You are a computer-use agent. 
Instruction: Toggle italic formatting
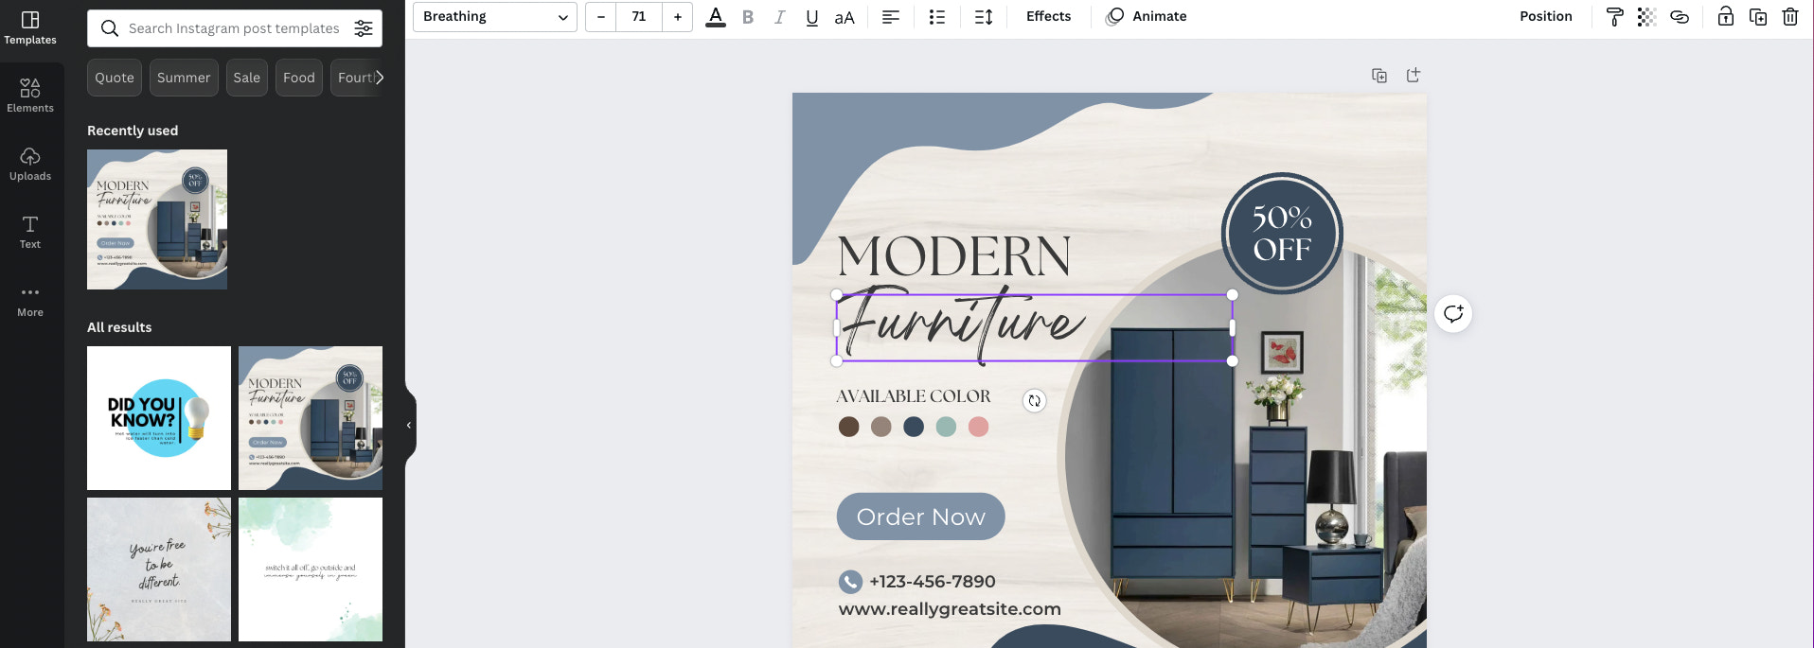click(779, 17)
